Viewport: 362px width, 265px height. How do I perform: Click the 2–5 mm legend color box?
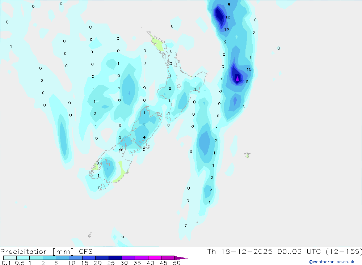click(49, 258)
